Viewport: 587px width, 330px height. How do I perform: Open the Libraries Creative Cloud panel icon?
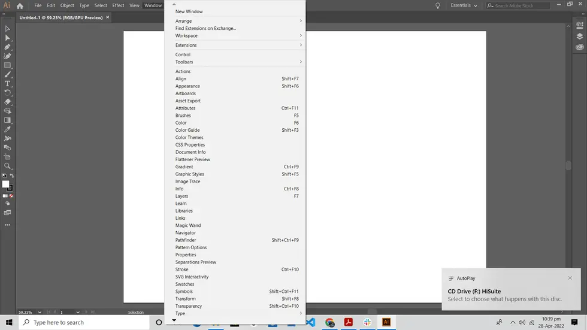click(x=579, y=47)
